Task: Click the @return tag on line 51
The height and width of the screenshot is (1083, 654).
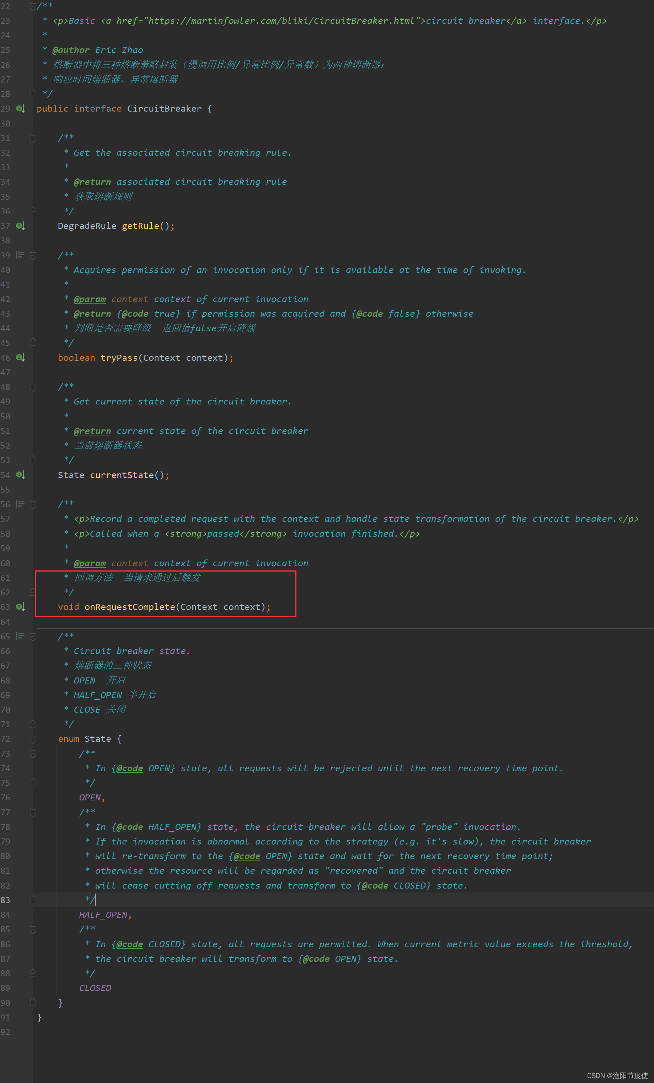Action: pos(92,431)
